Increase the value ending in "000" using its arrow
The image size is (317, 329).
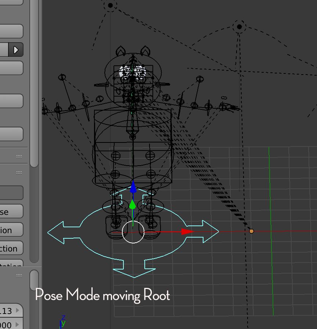(x=17, y=324)
